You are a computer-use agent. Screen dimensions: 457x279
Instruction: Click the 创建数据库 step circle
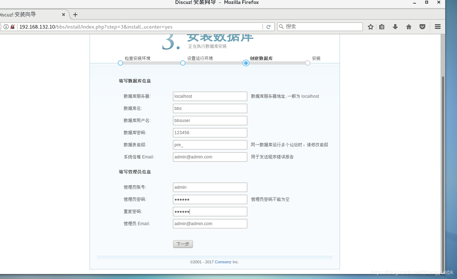[x=246, y=63]
